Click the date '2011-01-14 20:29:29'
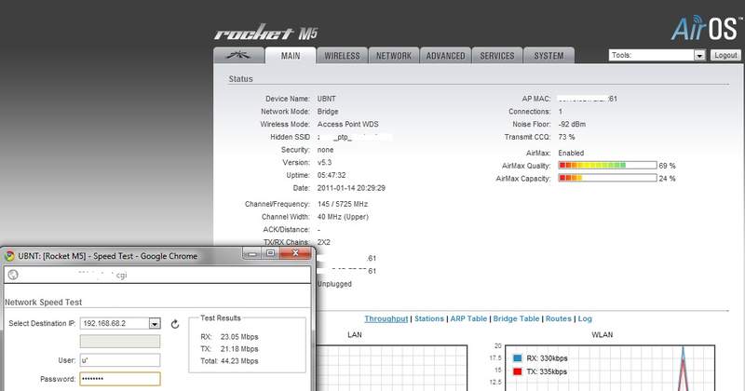Screen dimensions: 745x391 tap(351, 188)
